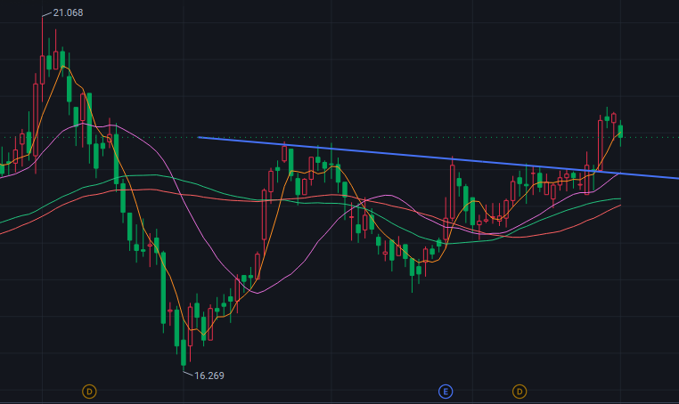This screenshot has height=404, width=679.
Task: Click the blue E earnings marker
Action: coord(446,392)
